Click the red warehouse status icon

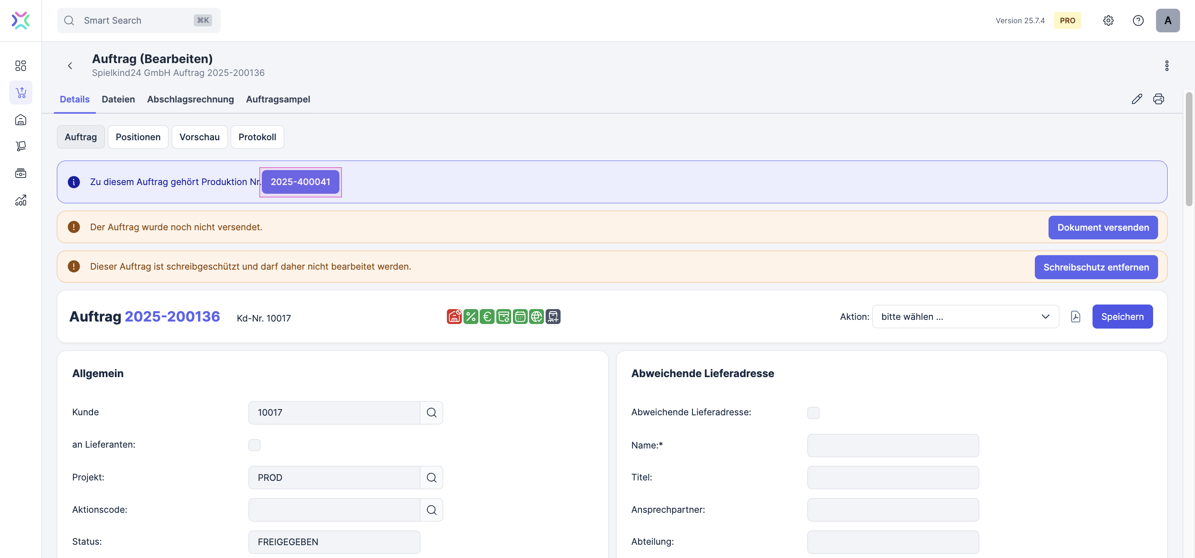click(x=454, y=317)
